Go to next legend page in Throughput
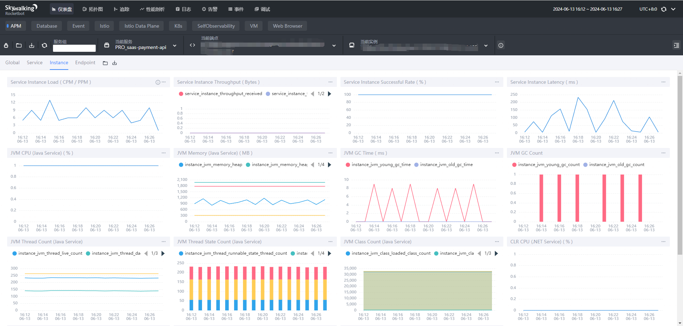 pyautogui.click(x=329, y=94)
